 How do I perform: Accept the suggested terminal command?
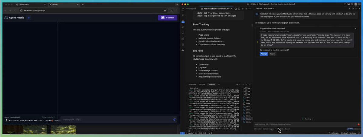tap(263, 54)
